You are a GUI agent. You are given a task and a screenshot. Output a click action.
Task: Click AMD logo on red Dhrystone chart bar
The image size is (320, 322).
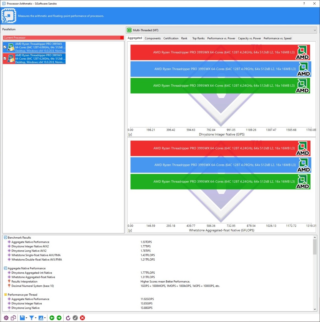(x=302, y=53)
